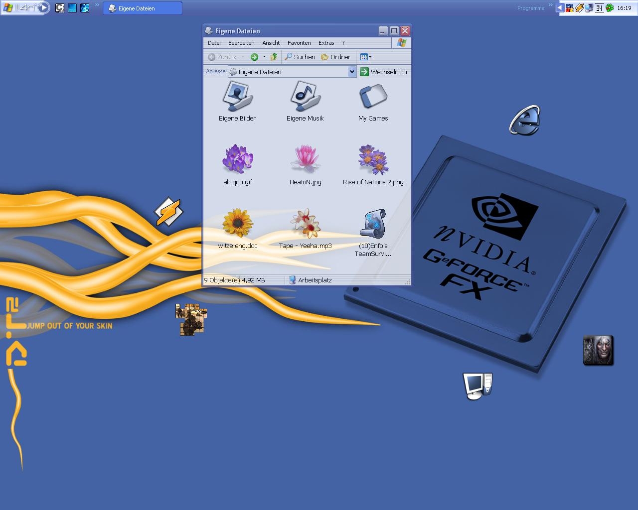Expand the Programme toolbar chevron
This screenshot has height=510, width=638.
point(550,5)
